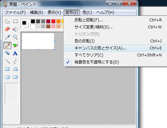The image size is (167, 128).
Task: Pick the bright red palette swatch
Action: 53,21
